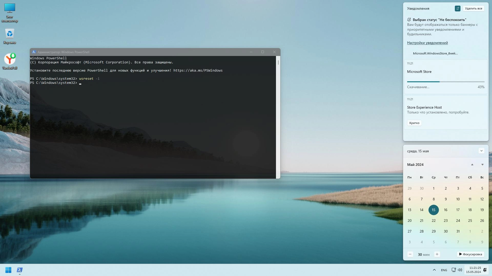The image size is (492, 276).
Task: Go to next month arrow in calendar
Action: tap(482, 165)
